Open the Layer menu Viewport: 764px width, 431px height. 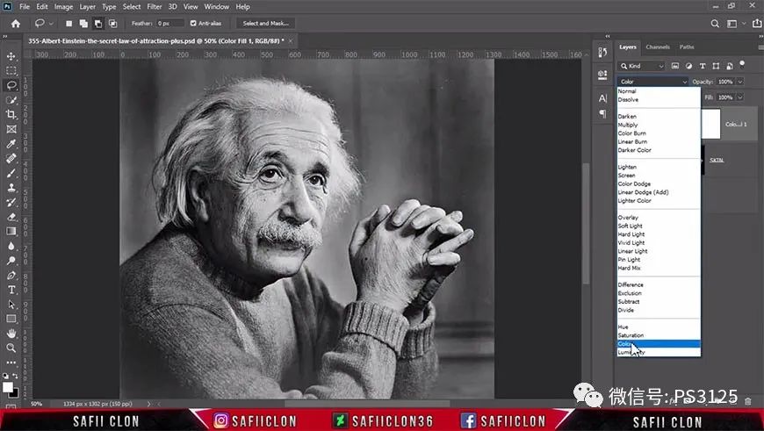(88, 7)
